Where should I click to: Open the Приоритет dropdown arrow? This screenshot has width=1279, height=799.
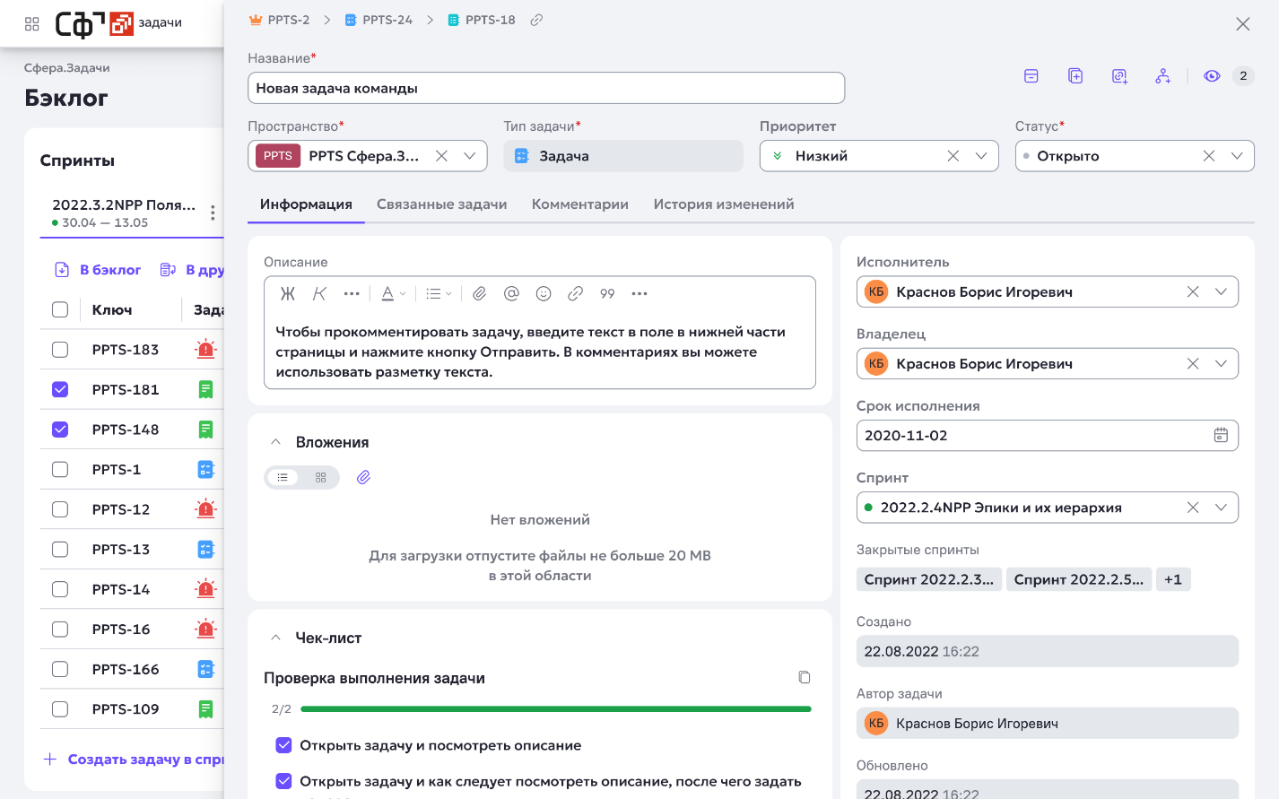coord(981,156)
